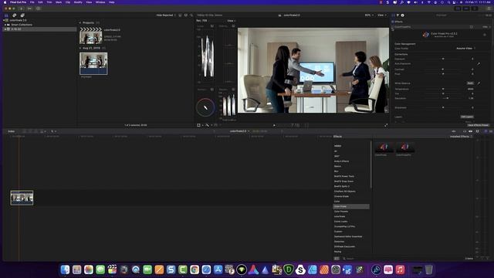Open the Mark menu
Screen dimensions: 494x278
[x=59, y=2]
